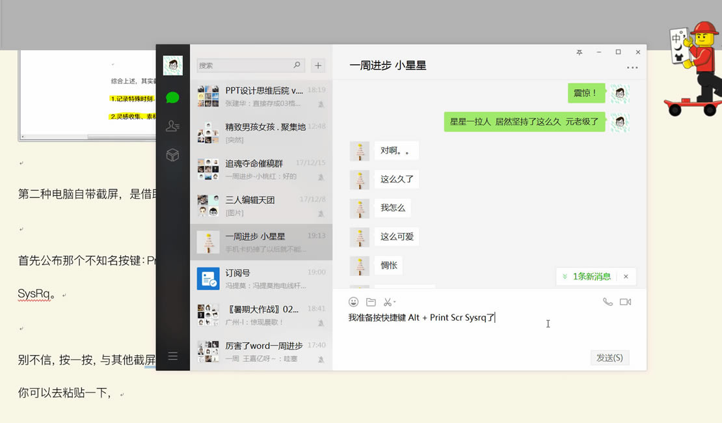Open 【暑期大作战】02 group chat

261,315
